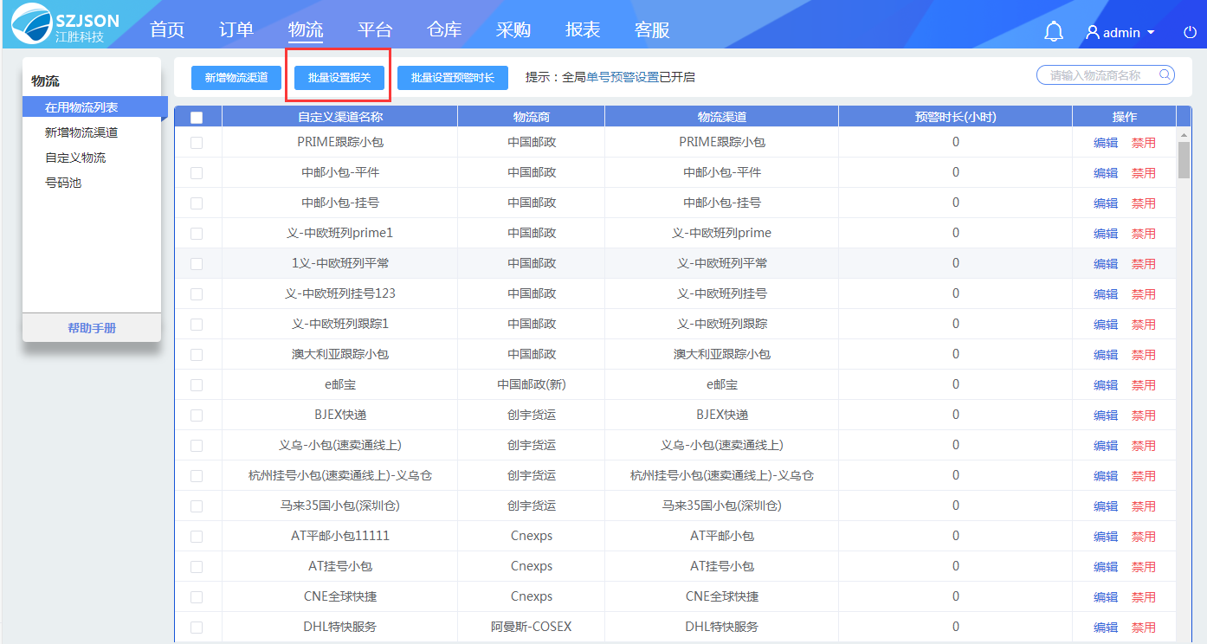Open the 帮助手册 help manual
The image size is (1207, 644).
tap(92, 328)
